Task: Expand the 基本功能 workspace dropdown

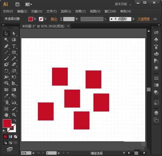Action: tap(123, 4)
